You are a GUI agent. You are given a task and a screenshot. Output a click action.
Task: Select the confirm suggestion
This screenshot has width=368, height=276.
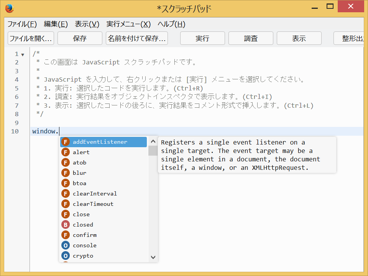(103, 235)
